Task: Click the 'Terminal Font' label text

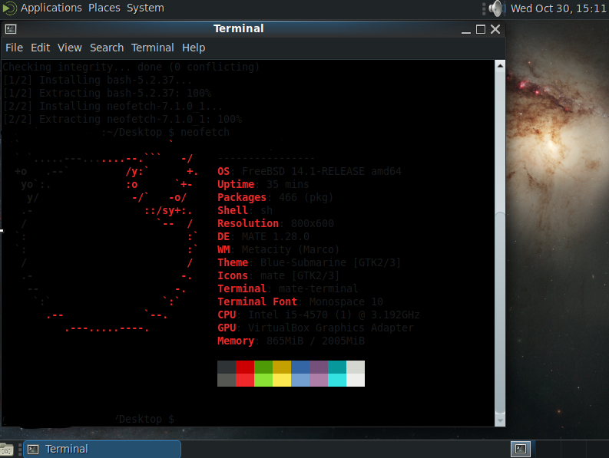Action: point(257,301)
